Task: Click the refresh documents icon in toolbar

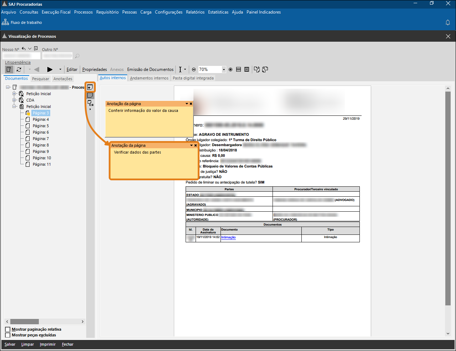Action: (19, 69)
